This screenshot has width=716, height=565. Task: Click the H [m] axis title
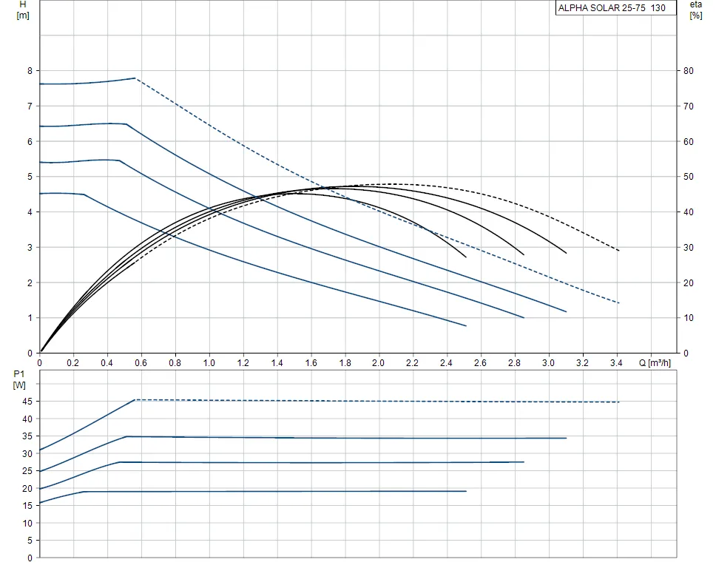point(22,10)
